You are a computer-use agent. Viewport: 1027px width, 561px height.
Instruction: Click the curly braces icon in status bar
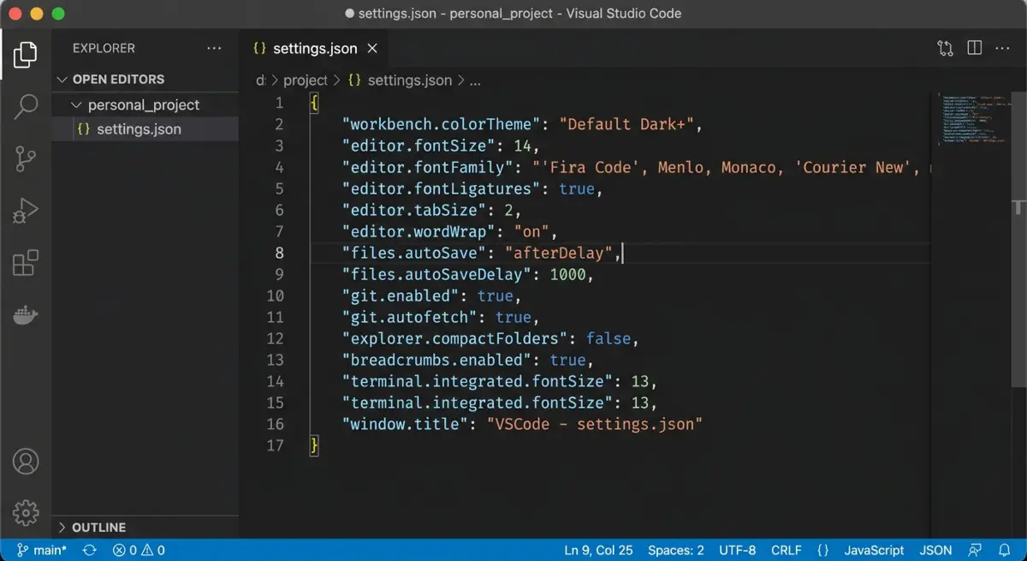coord(823,550)
